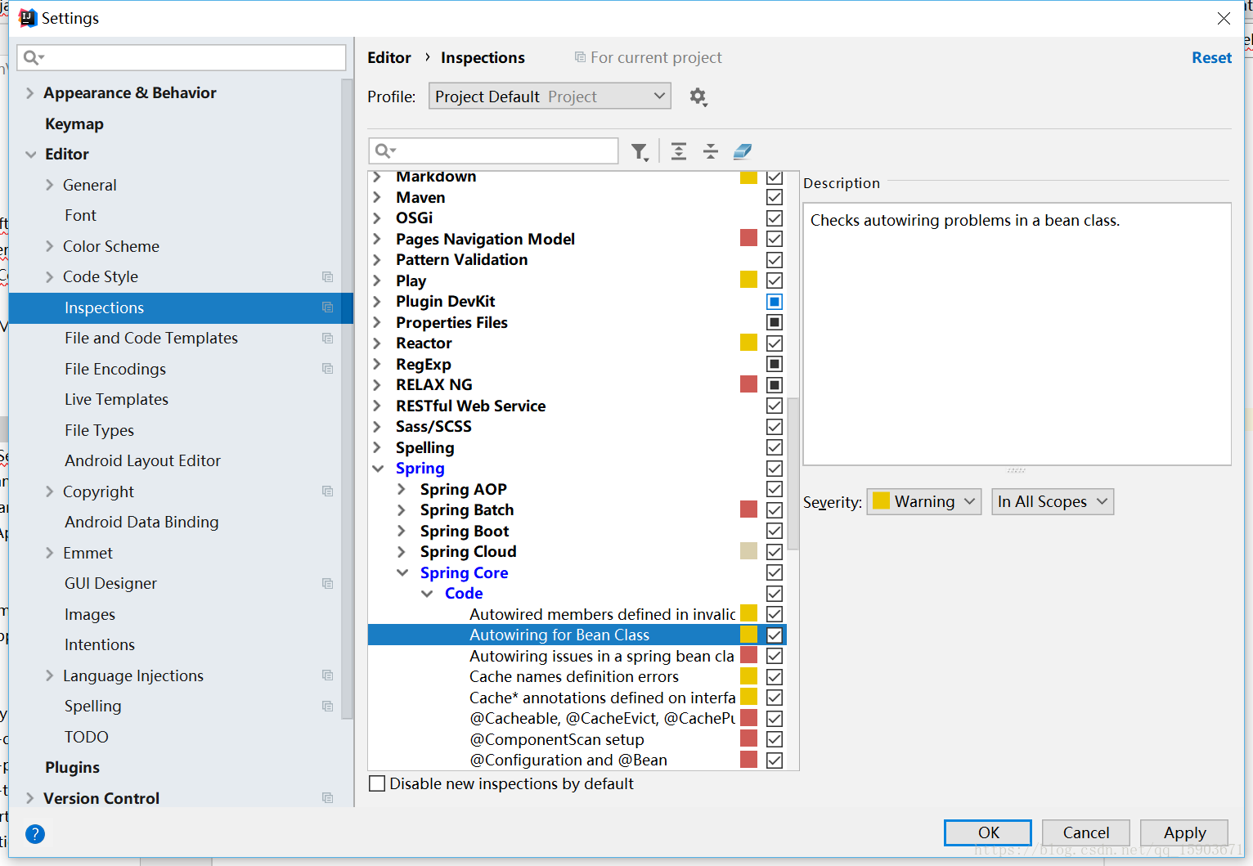
Task: Focus the settings search field
Action: [182, 57]
